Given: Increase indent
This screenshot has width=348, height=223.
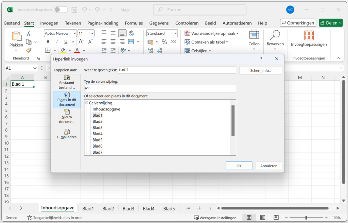Looking at the screenshot, I should (x=113, y=50).
